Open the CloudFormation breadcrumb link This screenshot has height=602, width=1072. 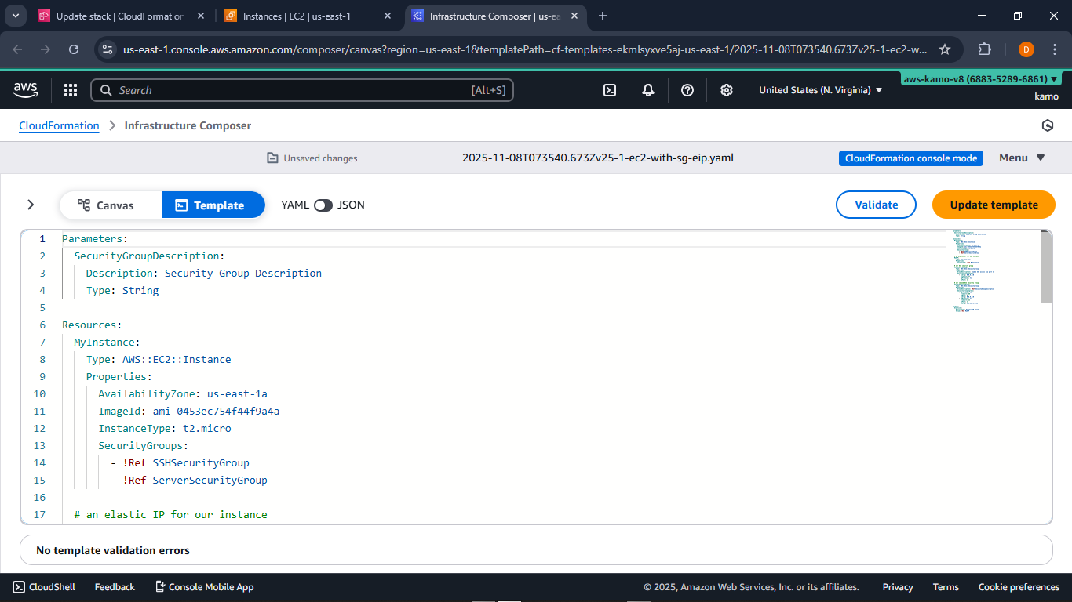[59, 125]
